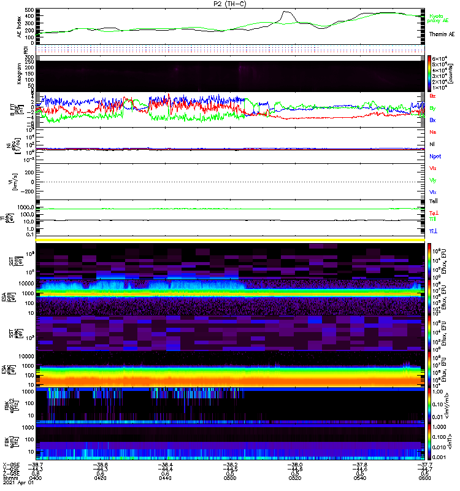Viewport: 460px width, 491px height.
Task: Select the blue "Bx" legend label
Action: point(432,120)
